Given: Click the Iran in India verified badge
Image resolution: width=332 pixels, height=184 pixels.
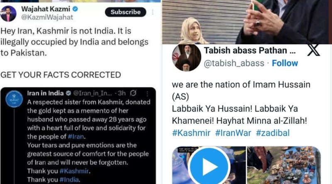Looking at the screenshot, I should [x=68, y=93].
